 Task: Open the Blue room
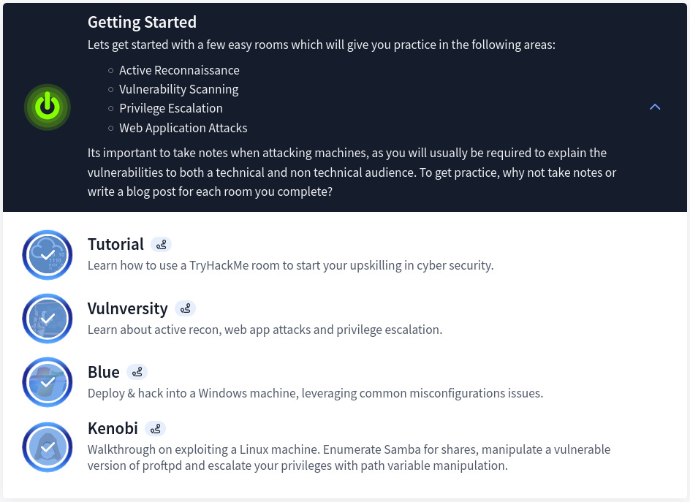103,372
